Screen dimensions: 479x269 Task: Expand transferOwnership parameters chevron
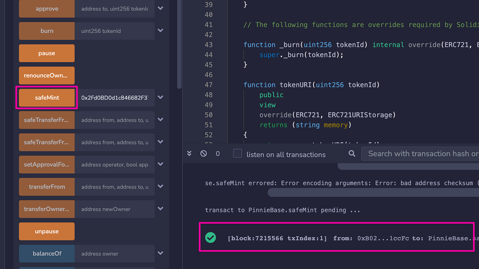pos(160,209)
